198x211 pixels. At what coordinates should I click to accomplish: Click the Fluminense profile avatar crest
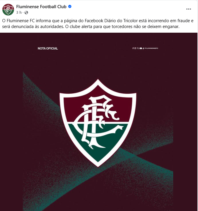8,9
